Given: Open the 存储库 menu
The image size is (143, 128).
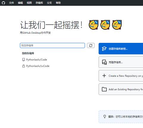Looking at the screenshot, I should (39, 3).
